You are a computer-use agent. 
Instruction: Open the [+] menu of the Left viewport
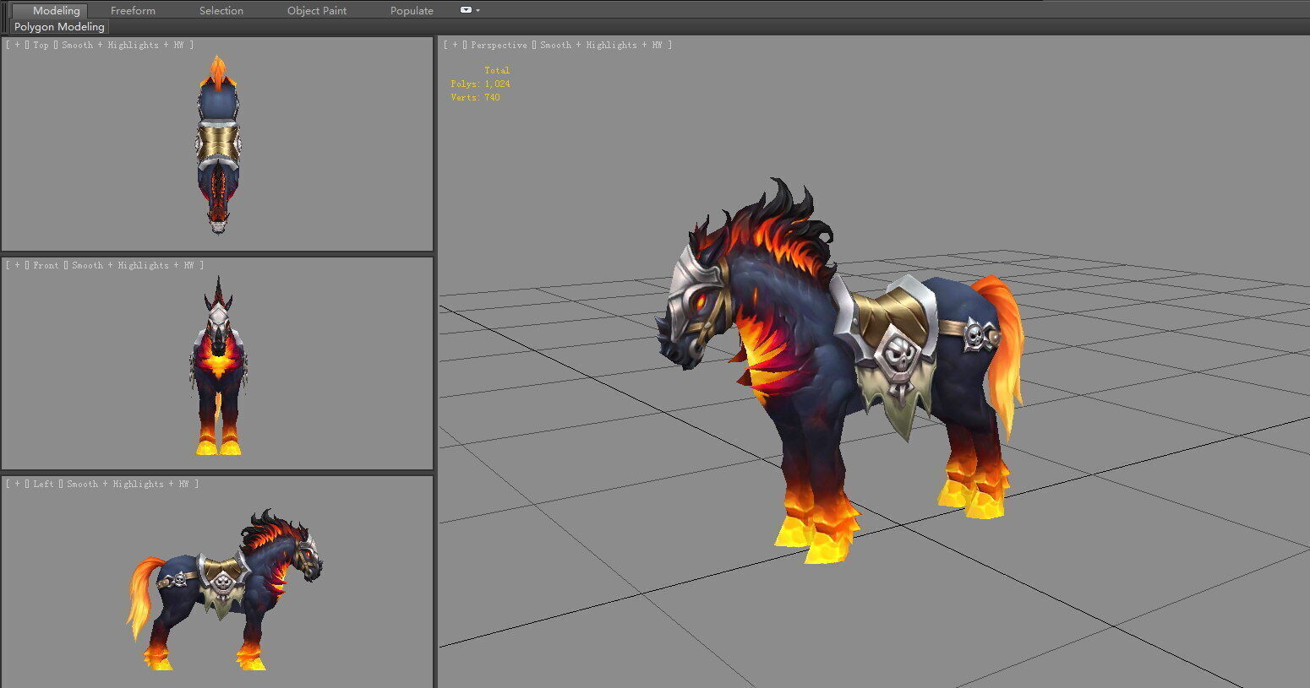click(17, 484)
